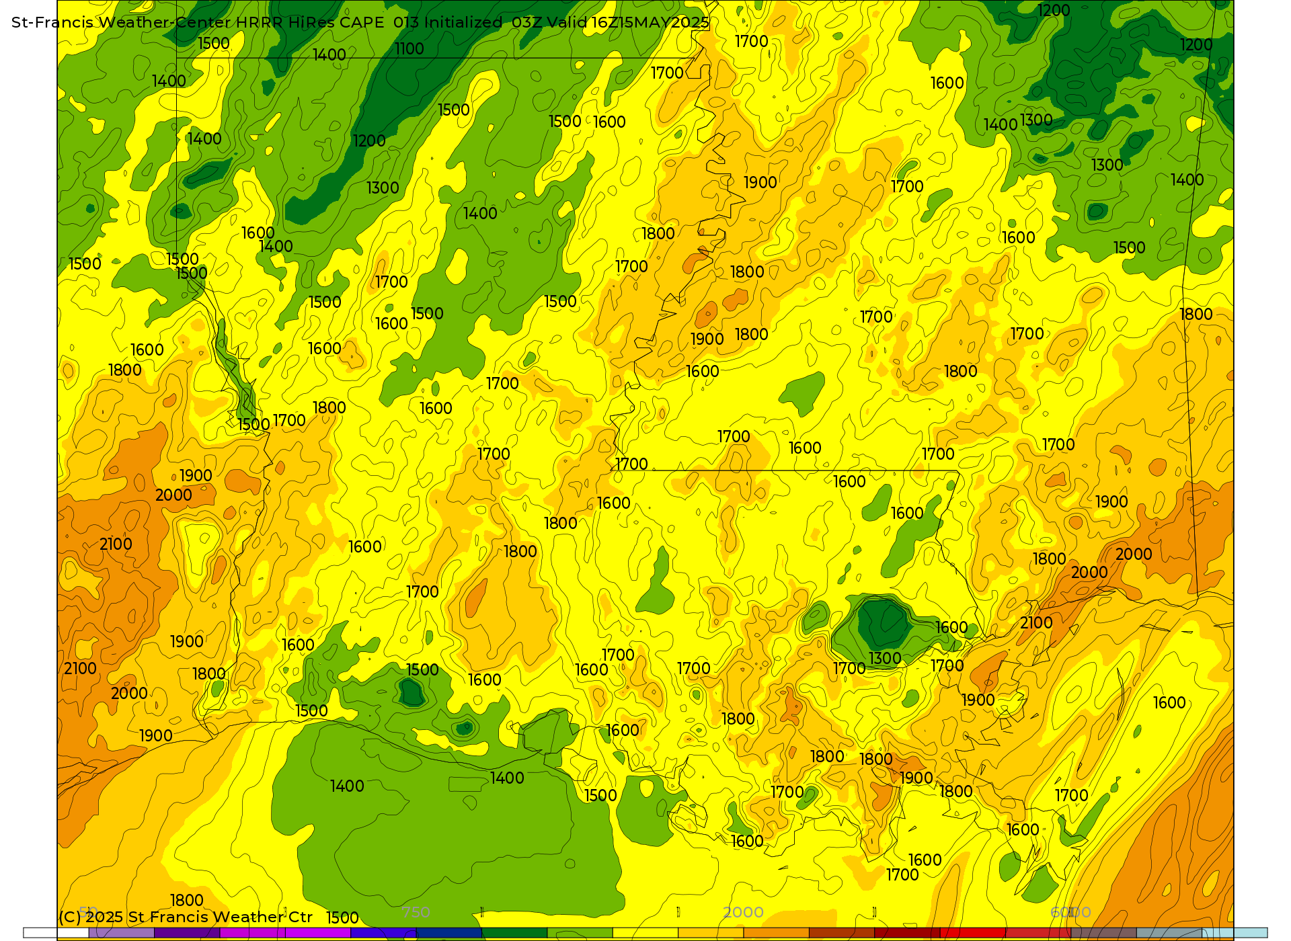The image size is (1291, 941).
Task: Select the dark green color bar swatch
Action: pos(514,932)
